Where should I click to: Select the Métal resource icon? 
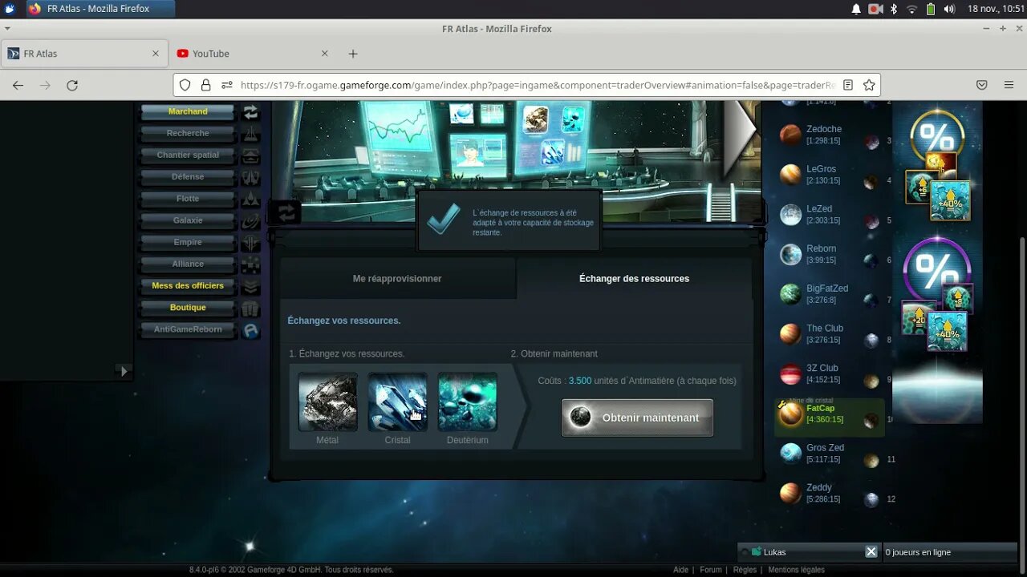pos(327,401)
